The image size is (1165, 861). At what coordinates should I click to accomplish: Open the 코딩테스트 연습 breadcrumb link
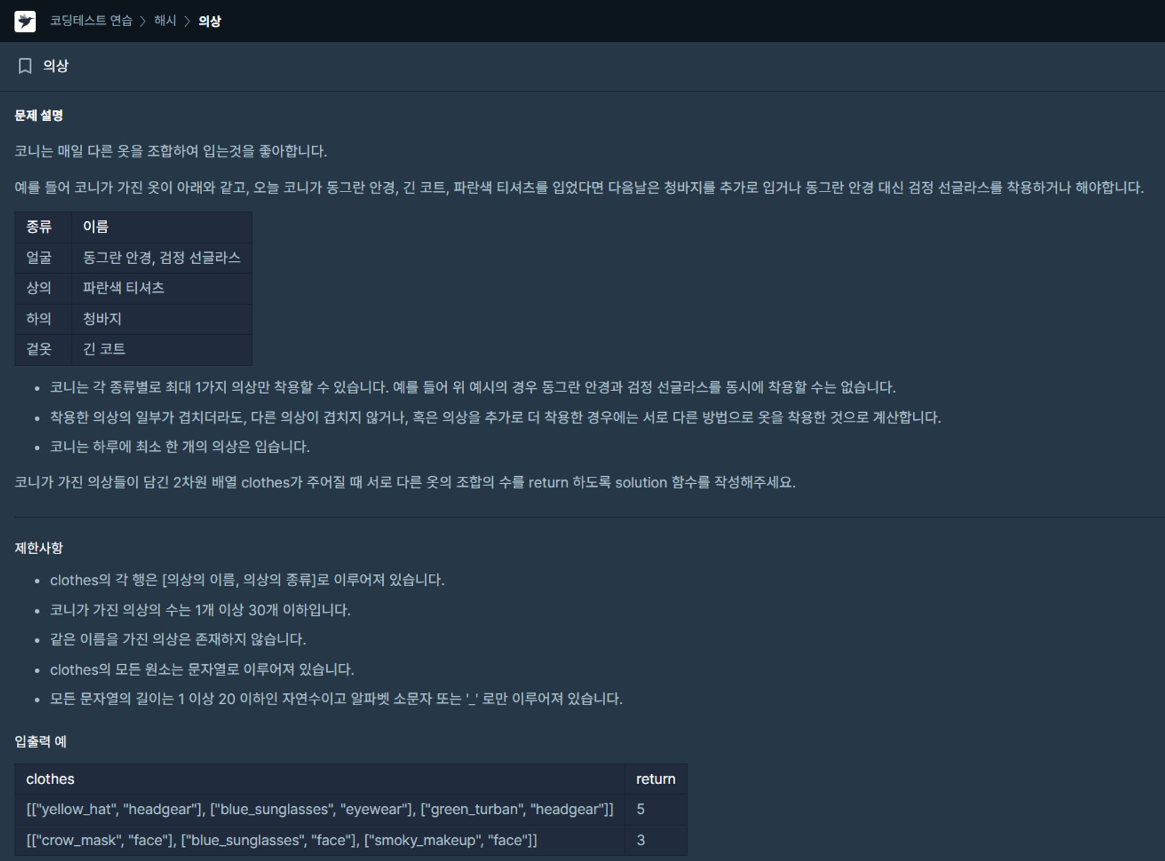pyautogui.click(x=91, y=21)
